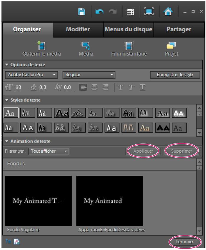Click the Save project floppy disk icon
Viewport: 206px width, 250px height.
point(81,12)
